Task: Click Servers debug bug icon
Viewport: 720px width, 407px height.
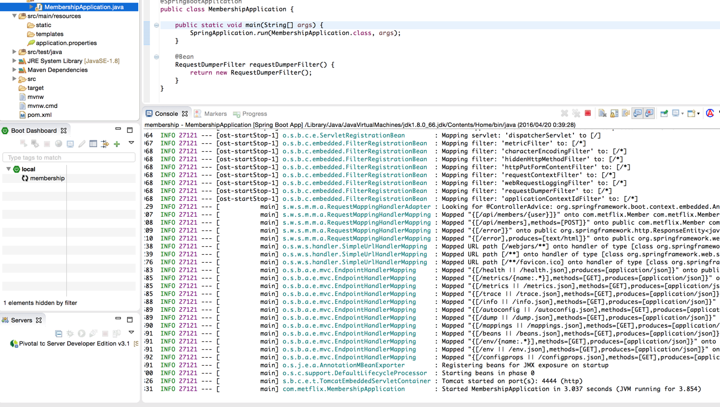Action: click(x=70, y=334)
